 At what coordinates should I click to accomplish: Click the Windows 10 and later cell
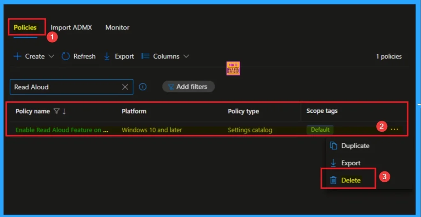tap(152, 130)
